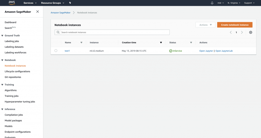This screenshot has height=138, width=261.
Task: Open the mid account menu
Action: (220, 3)
